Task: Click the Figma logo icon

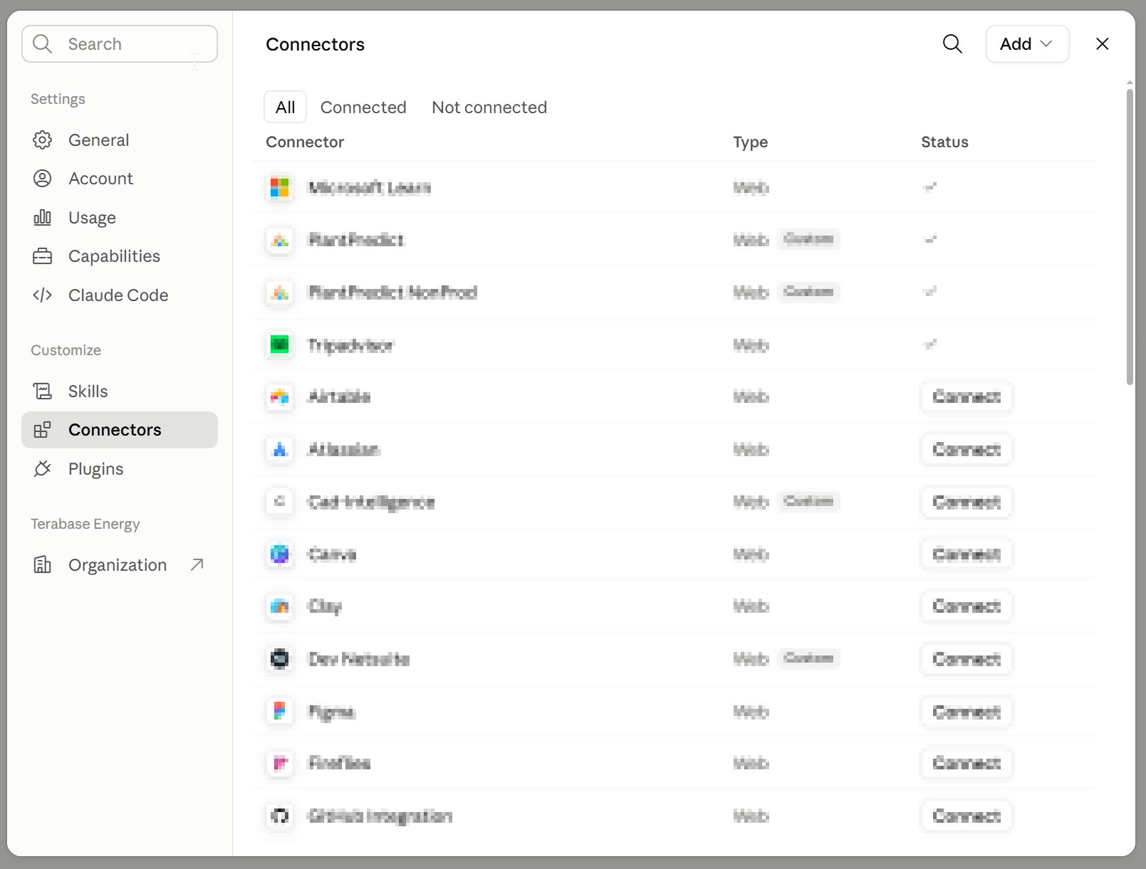Action: (x=280, y=712)
